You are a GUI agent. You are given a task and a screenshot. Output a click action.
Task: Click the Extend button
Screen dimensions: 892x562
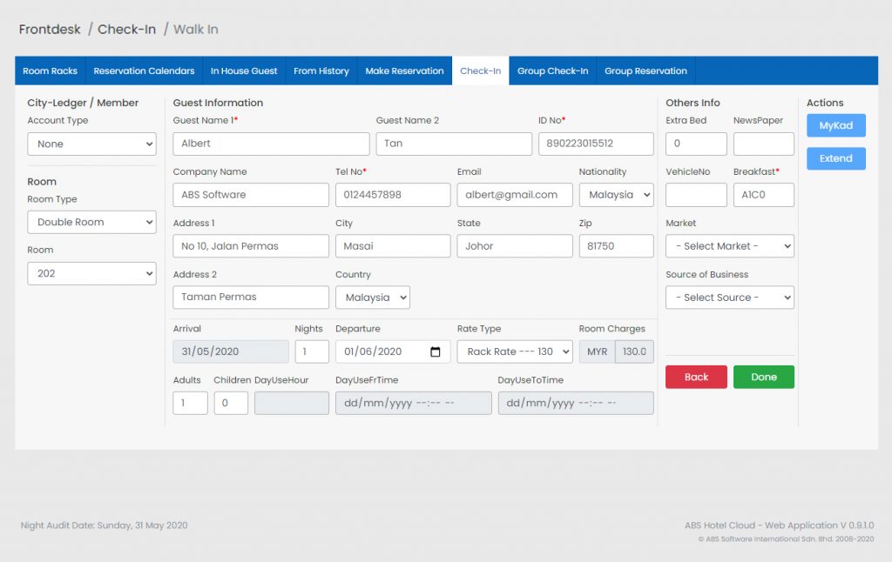[835, 158]
